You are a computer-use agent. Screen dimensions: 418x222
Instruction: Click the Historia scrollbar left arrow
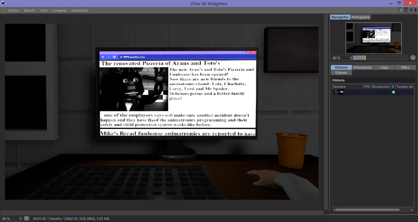[x=333, y=210]
